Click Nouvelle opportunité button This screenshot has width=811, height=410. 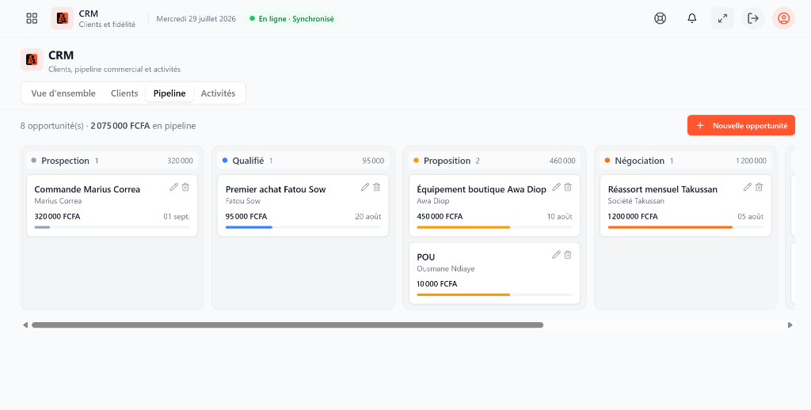741,126
